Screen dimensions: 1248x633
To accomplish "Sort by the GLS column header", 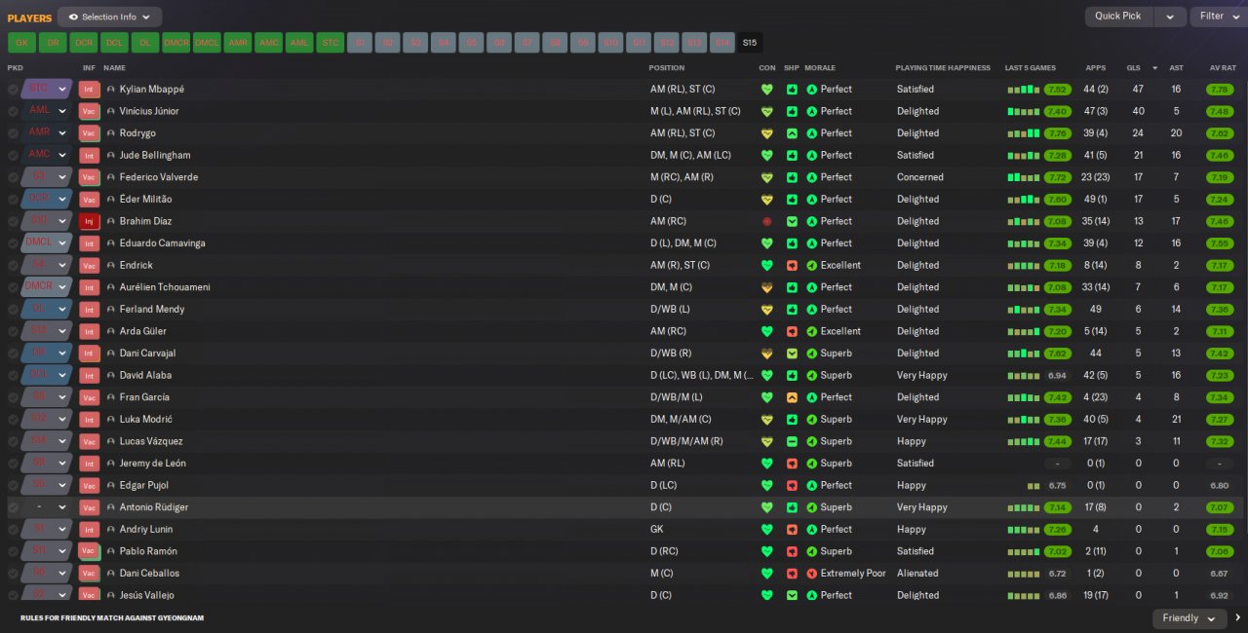I will [x=1134, y=68].
